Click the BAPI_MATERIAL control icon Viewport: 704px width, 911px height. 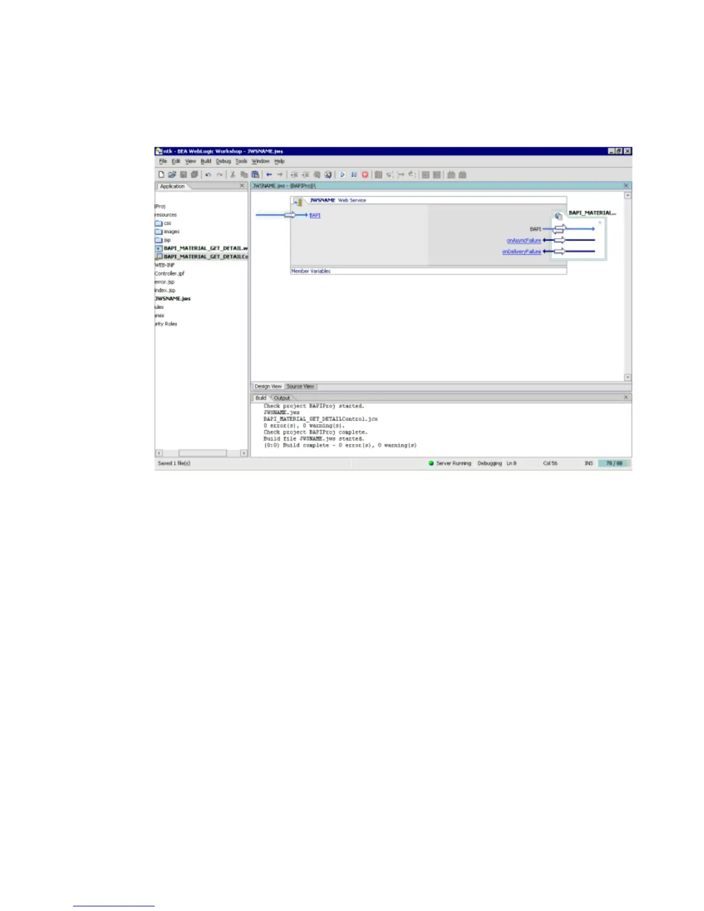click(558, 216)
